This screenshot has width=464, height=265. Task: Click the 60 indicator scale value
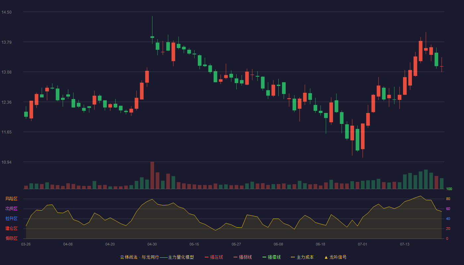[x=448, y=209]
